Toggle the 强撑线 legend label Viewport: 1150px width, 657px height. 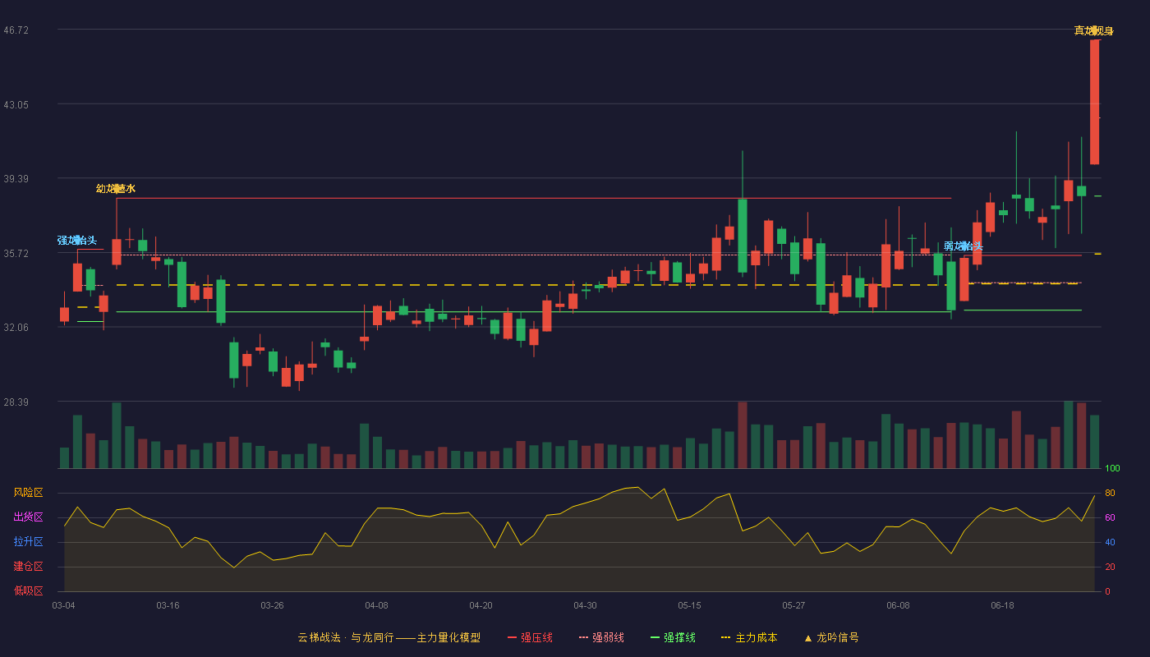[x=679, y=637]
